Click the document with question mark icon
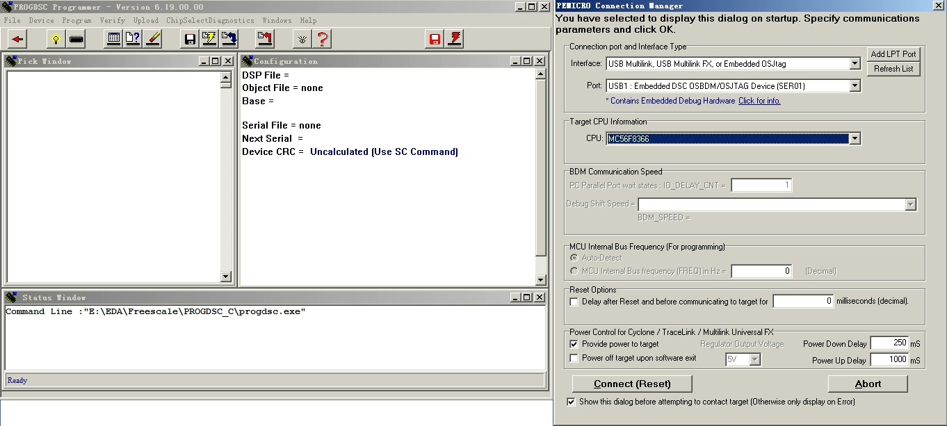947x426 pixels. pyautogui.click(x=133, y=39)
